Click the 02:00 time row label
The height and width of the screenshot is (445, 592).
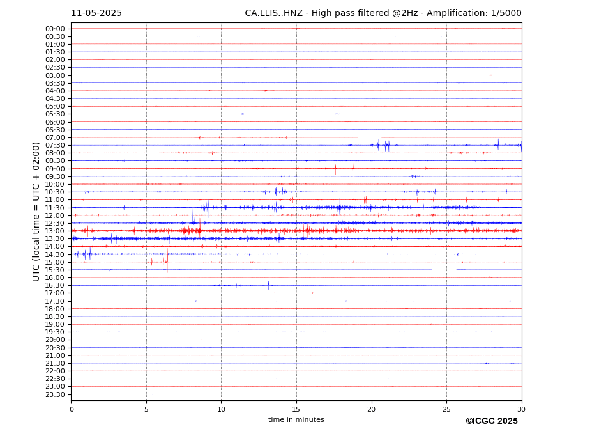pos(55,59)
